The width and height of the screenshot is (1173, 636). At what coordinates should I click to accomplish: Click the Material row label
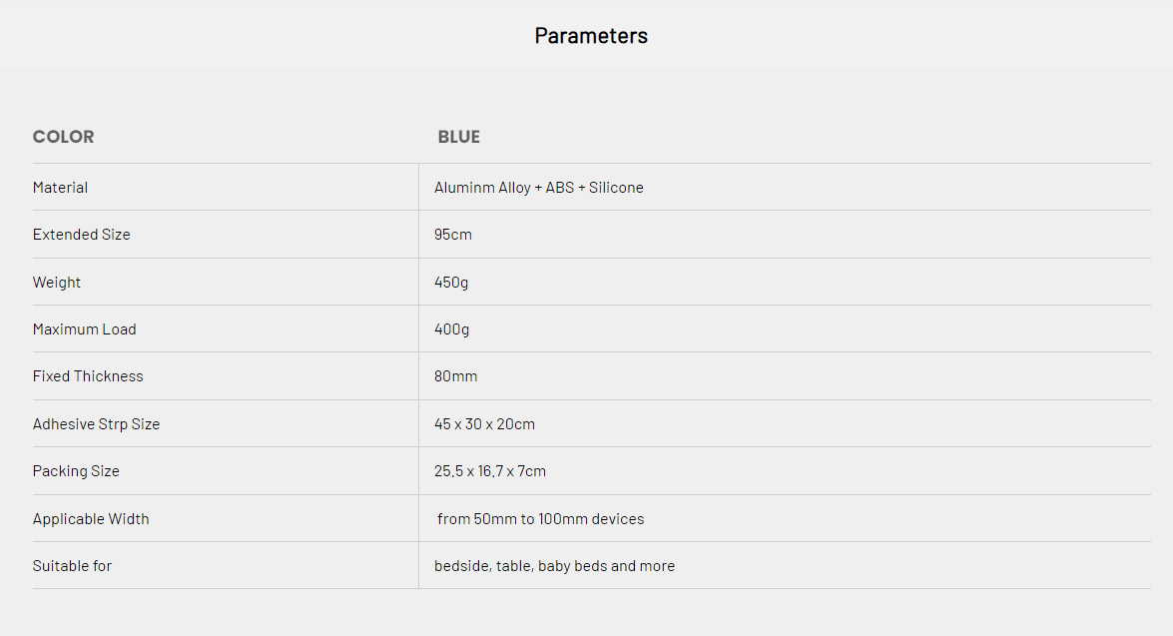pos(60,188)
